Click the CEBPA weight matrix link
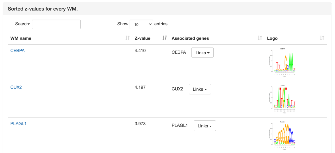The width and height of the screenshot is (335, 153). (18, 51)
